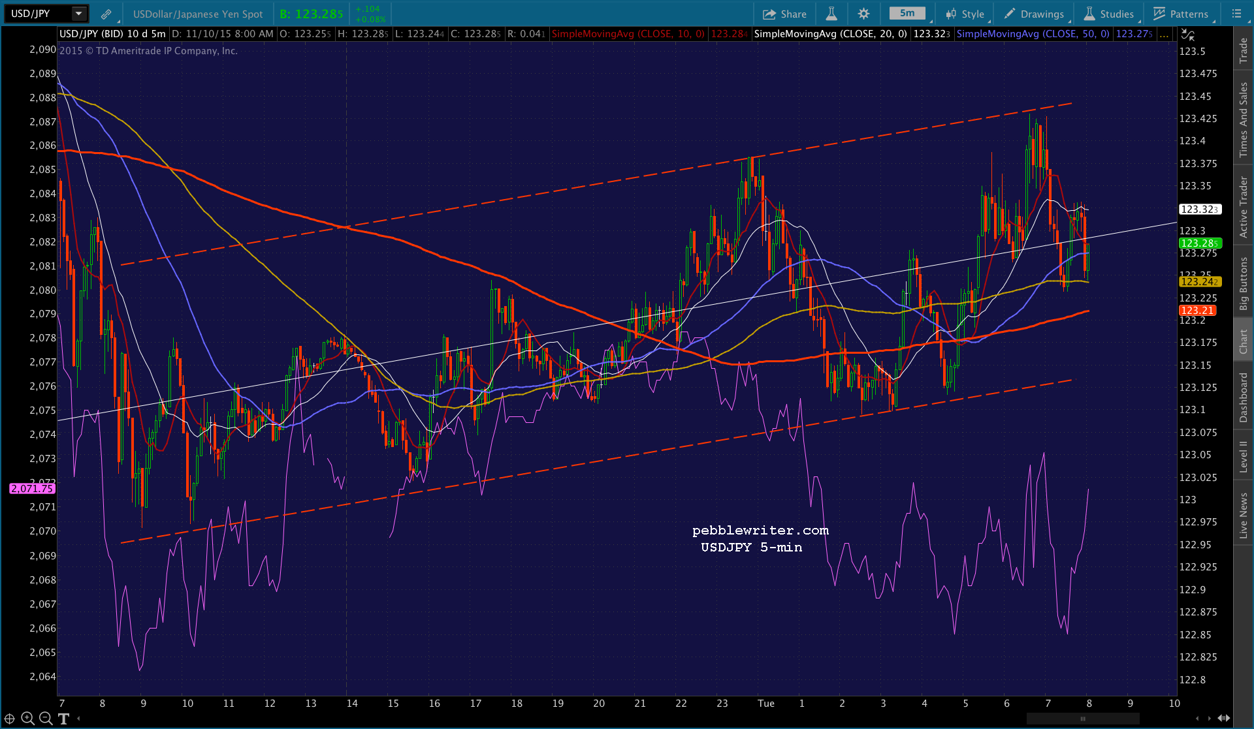Click the crosshair pan icon at bottom left

9,719
